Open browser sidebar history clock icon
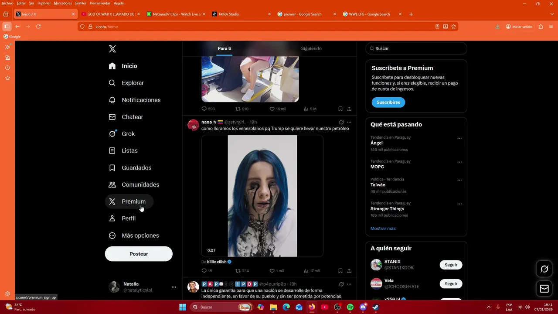This screenshot has width=558, height=314. (x=7, y=68)
